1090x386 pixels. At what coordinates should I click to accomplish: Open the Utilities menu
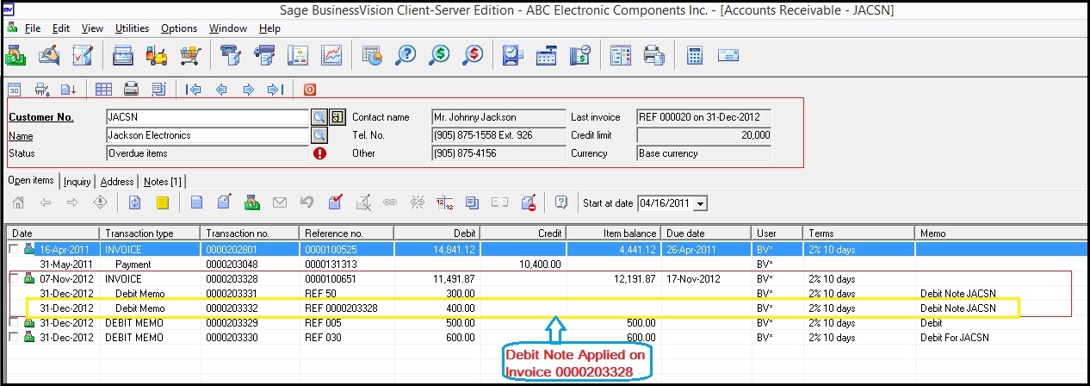coord(132,28)
